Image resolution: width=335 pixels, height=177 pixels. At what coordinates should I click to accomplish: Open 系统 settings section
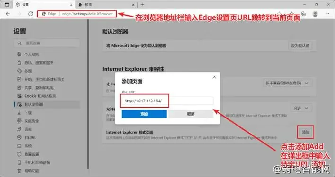[x=28, y=146]
